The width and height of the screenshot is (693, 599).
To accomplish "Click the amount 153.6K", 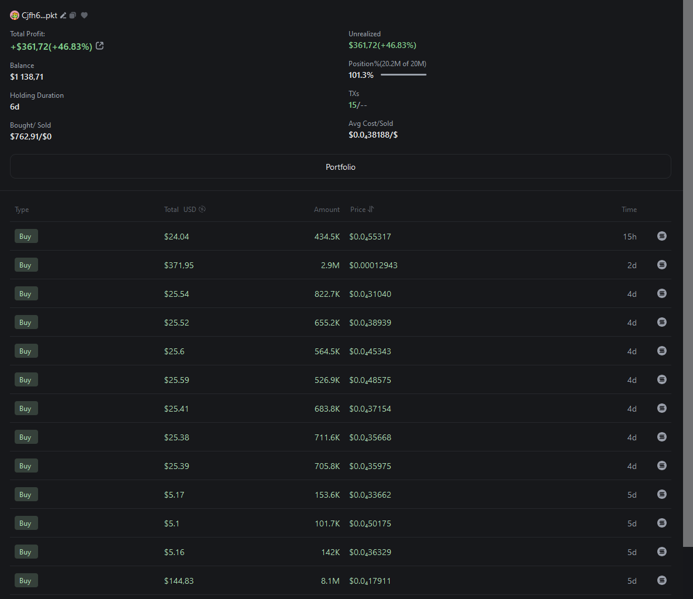I will click(327, 495).
